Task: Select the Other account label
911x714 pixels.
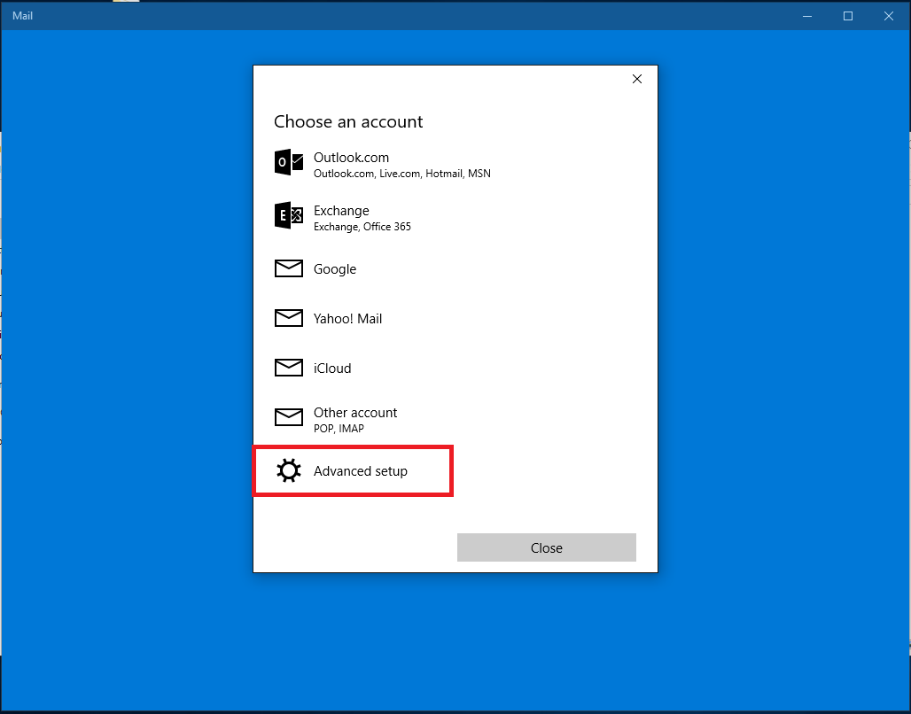Action: tap(355, 413)
